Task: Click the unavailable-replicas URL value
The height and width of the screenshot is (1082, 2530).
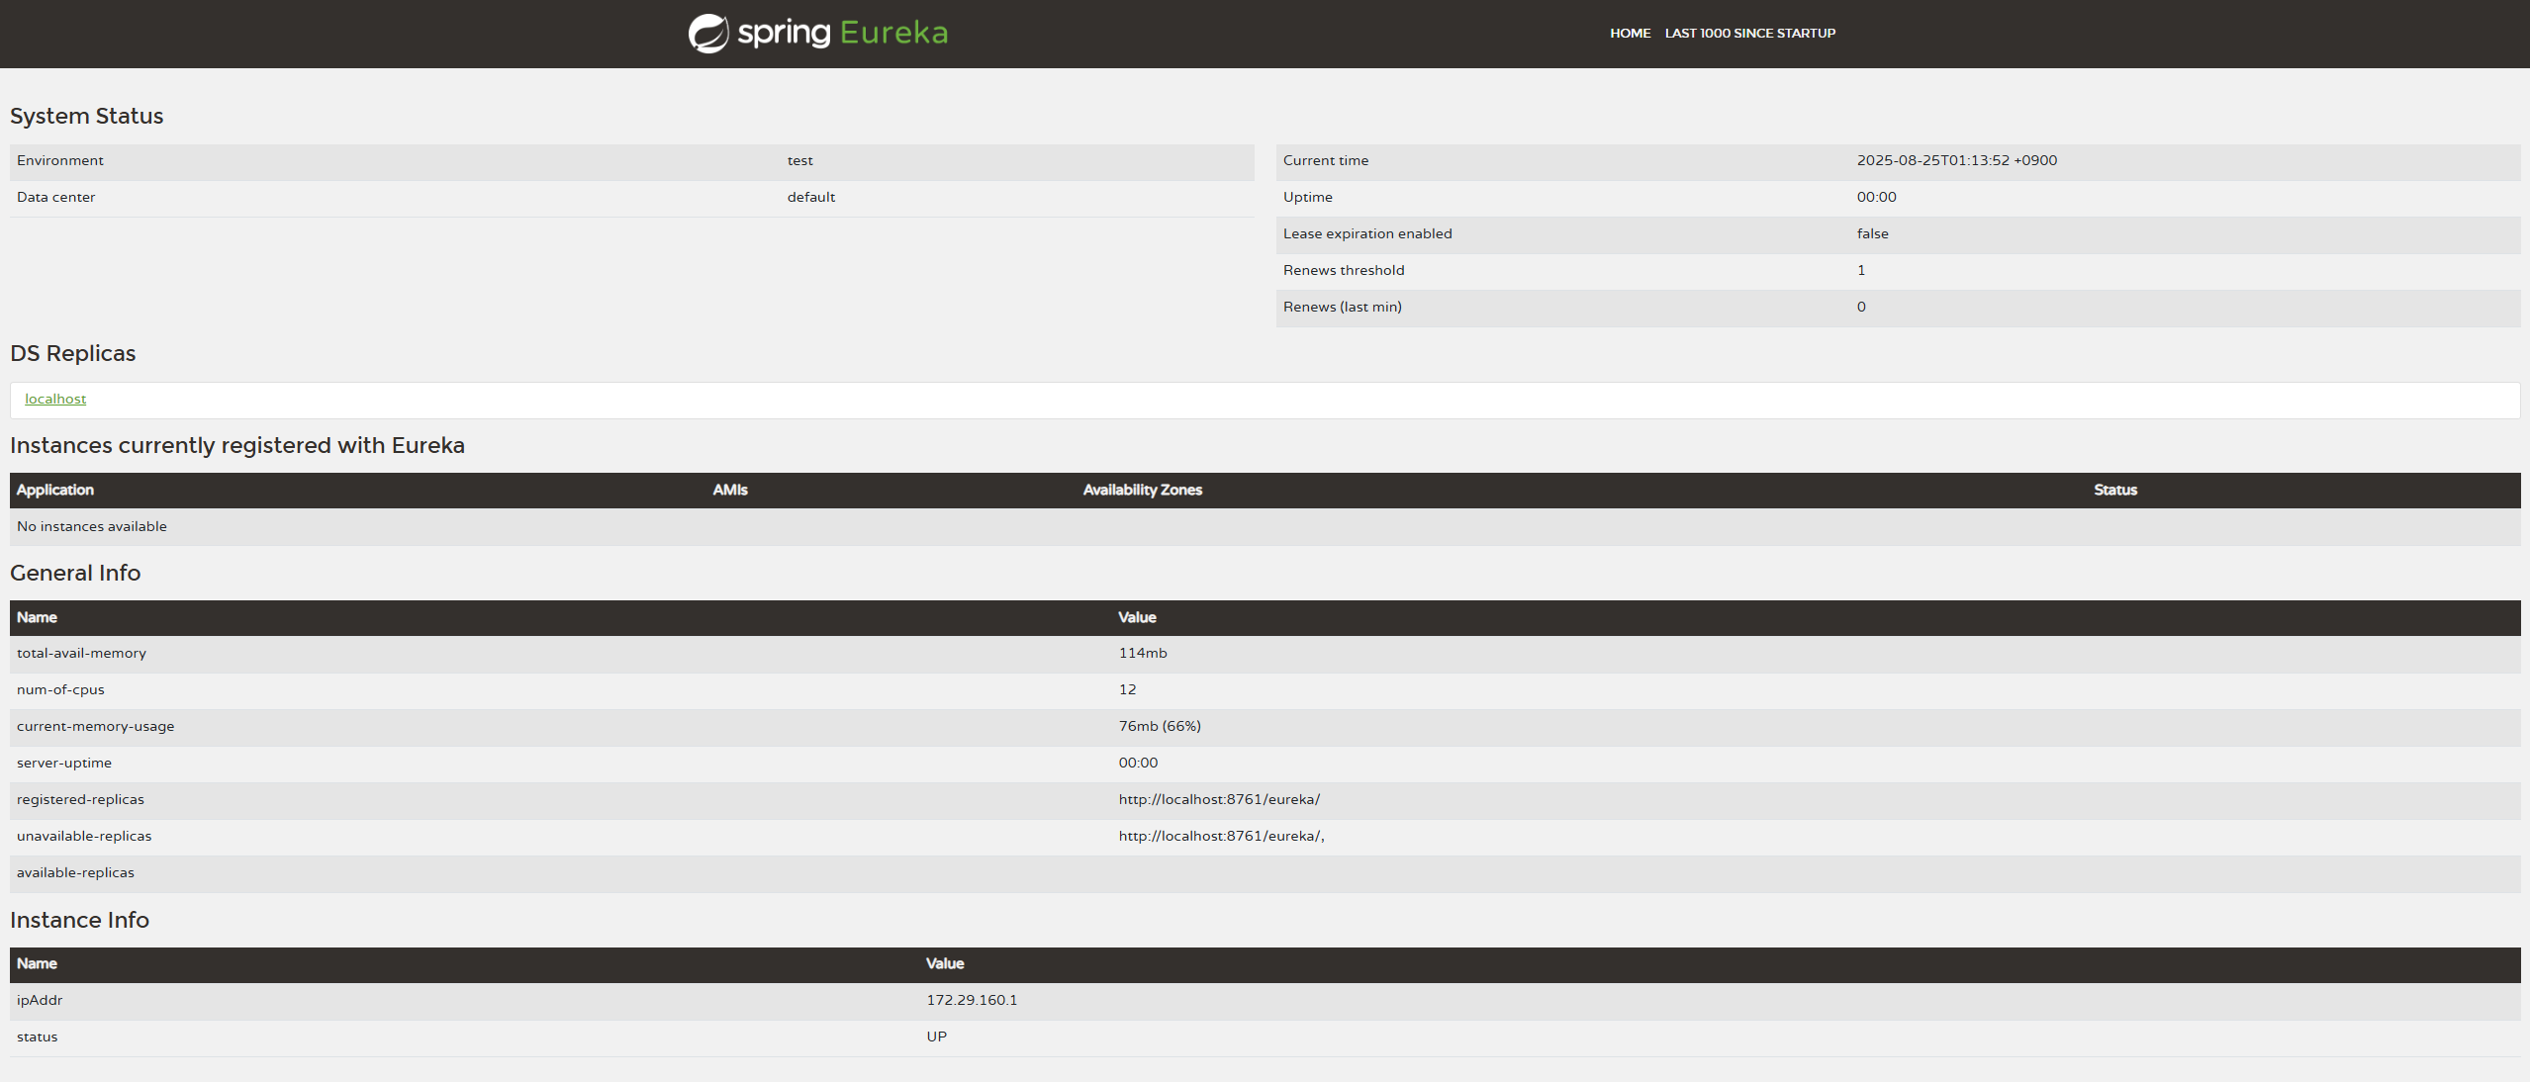Action: click(1221, 837)
